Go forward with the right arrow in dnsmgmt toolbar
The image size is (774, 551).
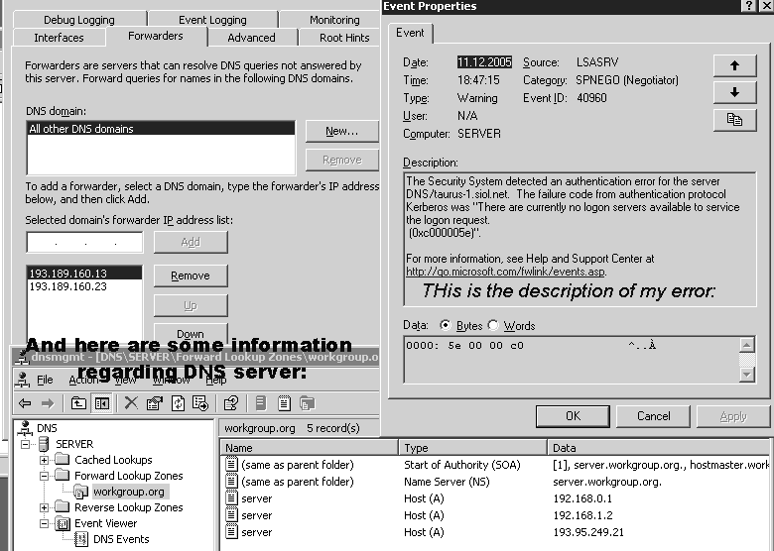point(48,403)
